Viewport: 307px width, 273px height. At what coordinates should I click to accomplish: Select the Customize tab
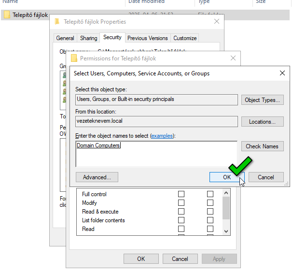point(185,38)
